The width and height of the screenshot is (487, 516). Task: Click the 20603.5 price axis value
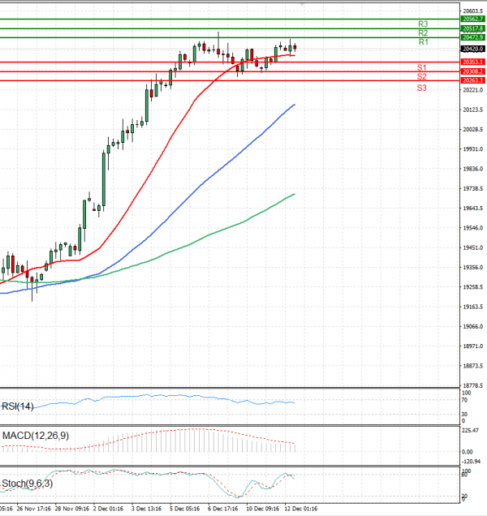(473, 11)
